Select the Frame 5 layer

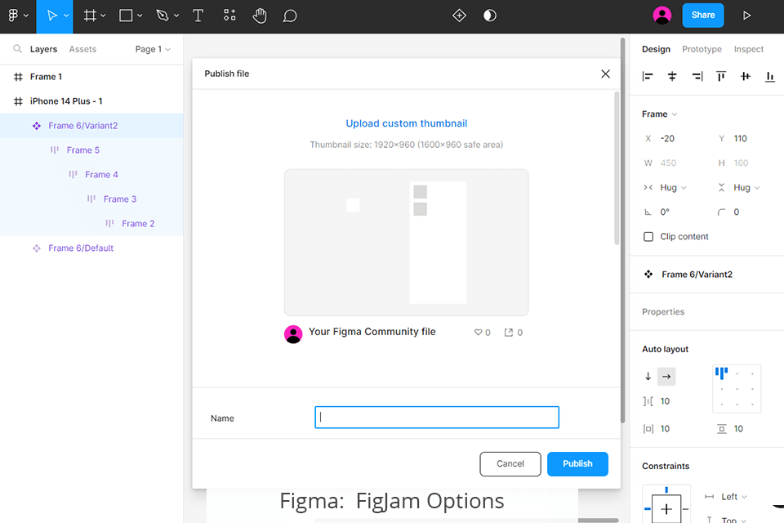click(91, 150)
